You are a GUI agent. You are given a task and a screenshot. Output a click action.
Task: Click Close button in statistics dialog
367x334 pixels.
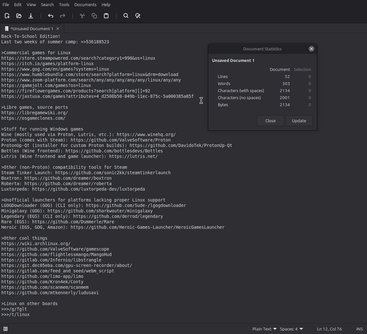pyautogui.click(x=270, y=121)
